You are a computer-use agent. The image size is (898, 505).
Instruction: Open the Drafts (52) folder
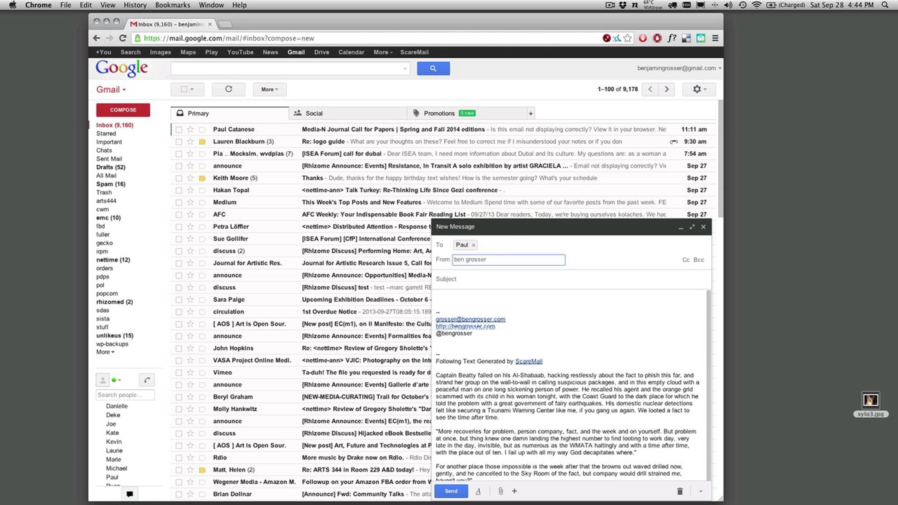pos(111,167)
